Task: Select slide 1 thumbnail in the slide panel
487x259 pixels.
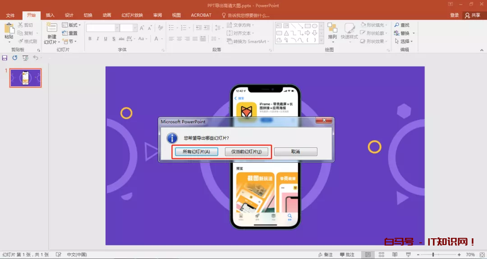Action: click(25, 78)
